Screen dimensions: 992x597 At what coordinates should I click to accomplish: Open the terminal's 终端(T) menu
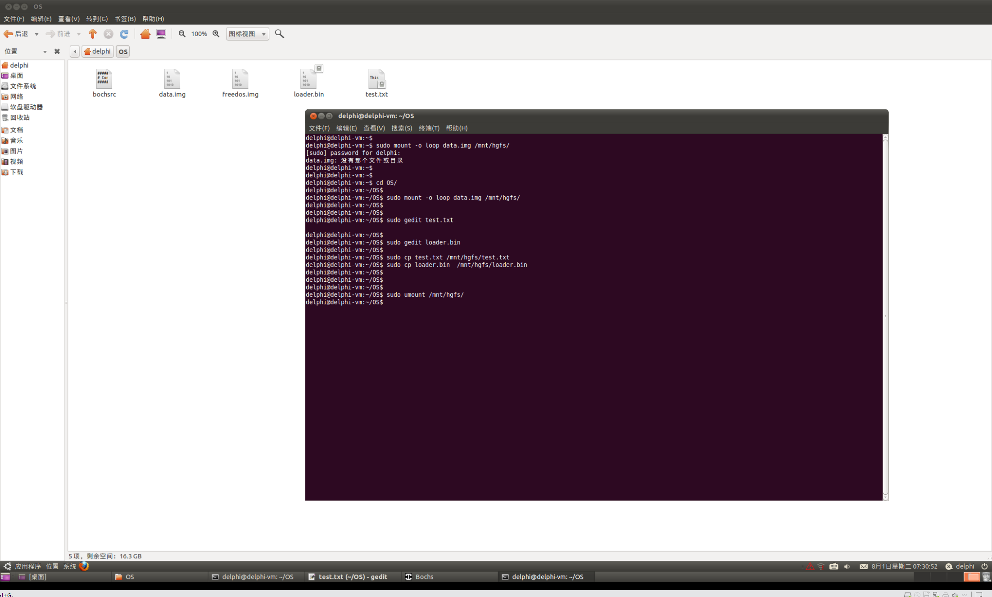tap(429, 128)
